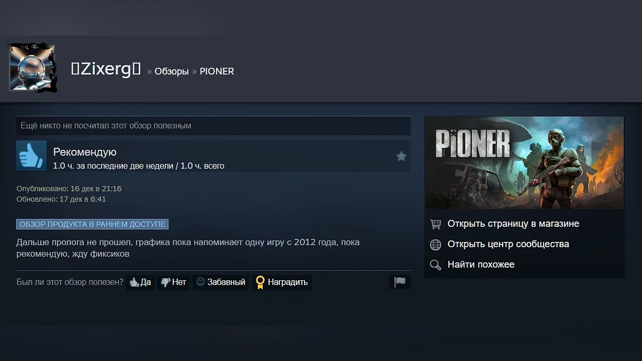The height and width of the screenshot is (361, 642).
Task: Vote Нет on the review's helpfulness
Action: pos(173,282)
